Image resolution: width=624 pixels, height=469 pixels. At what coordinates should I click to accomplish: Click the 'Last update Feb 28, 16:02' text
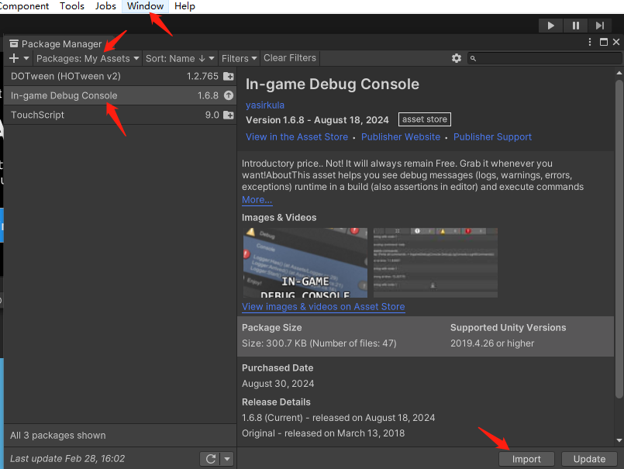pyautogui.click(x=67, y=459)
